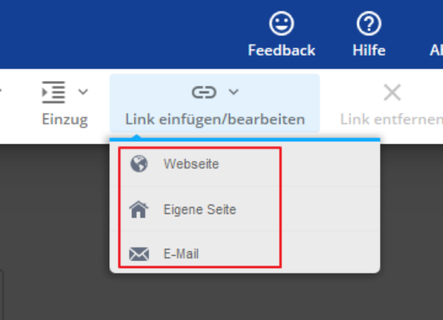Click the partially visible item right of Hilfe

436,50
